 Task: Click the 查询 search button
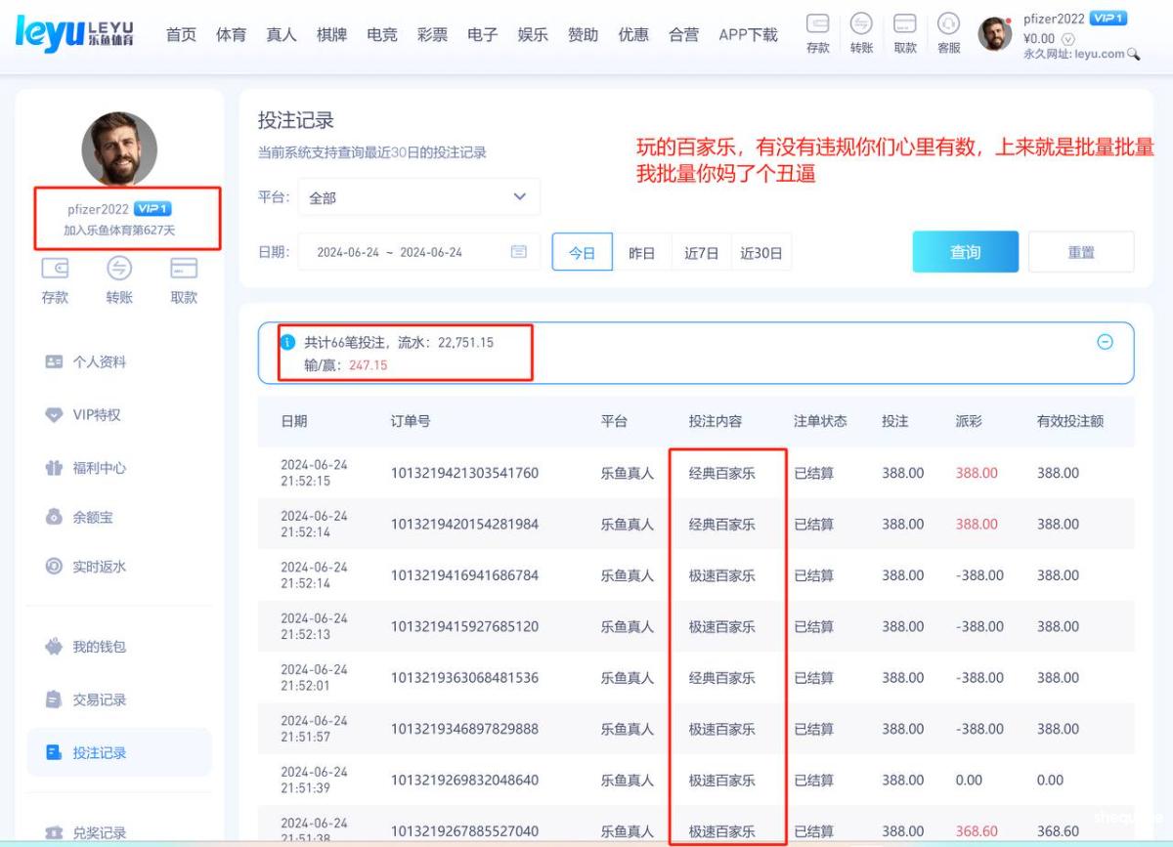(965, 252)
